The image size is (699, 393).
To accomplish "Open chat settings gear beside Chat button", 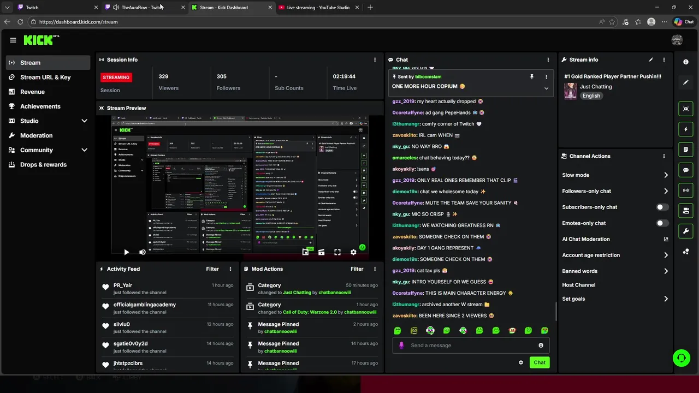I will (x=521, y=362).
